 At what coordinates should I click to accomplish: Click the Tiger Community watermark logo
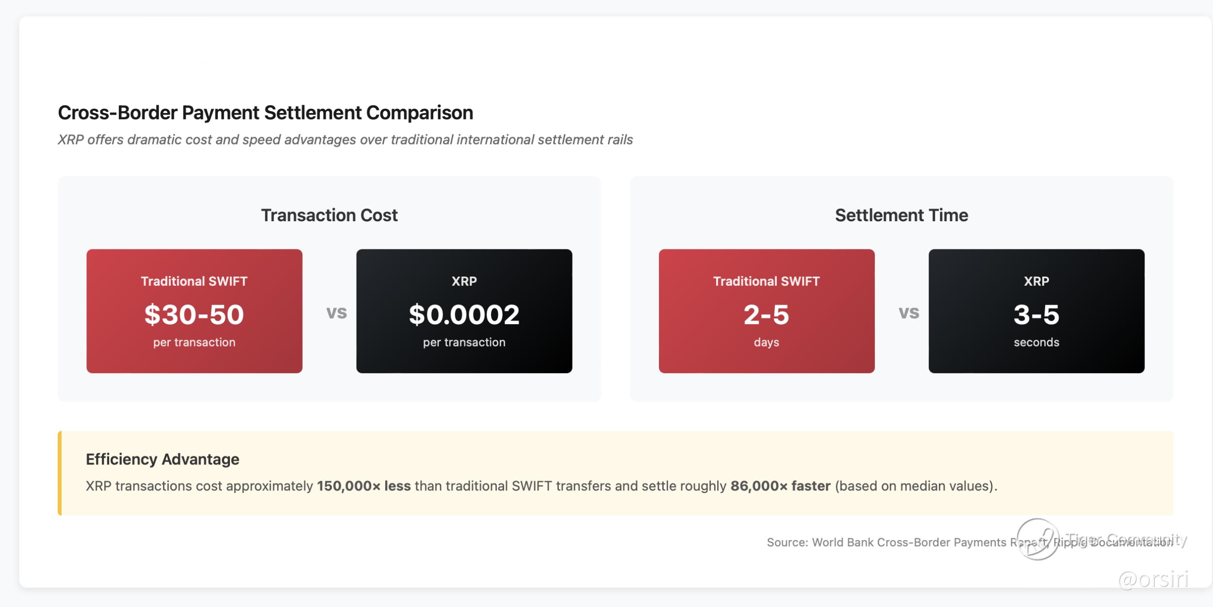coord(1038,539)
